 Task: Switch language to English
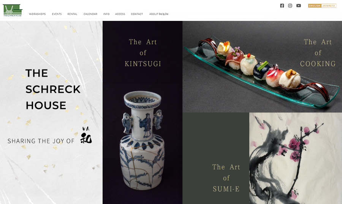pos(315,6)
